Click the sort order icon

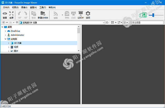tap(119, 23)
